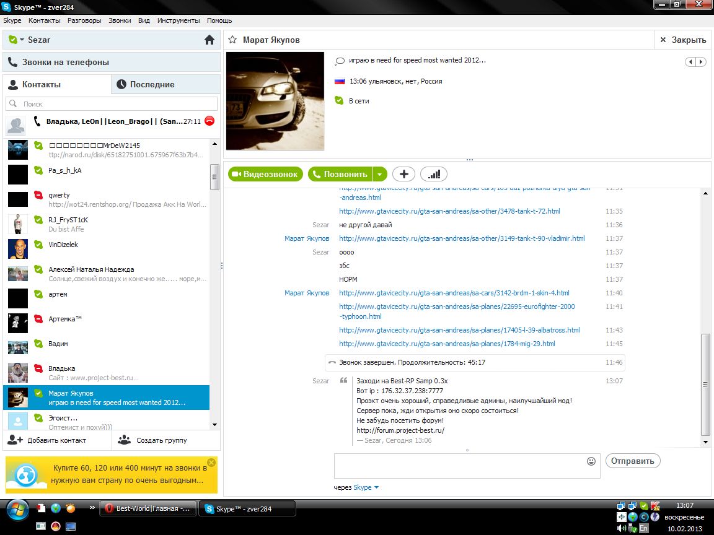Screen dimensions: 714x535
Task: Open the Skype home screen via house icon
Action: (x=209, y=40)
